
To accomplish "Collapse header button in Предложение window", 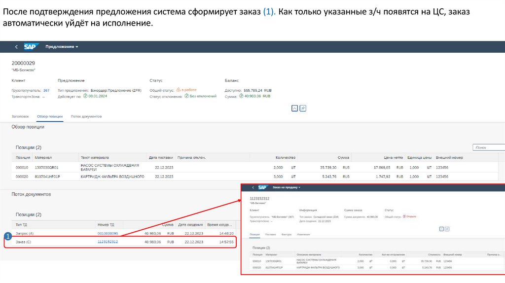I will [x=295, y=108].
